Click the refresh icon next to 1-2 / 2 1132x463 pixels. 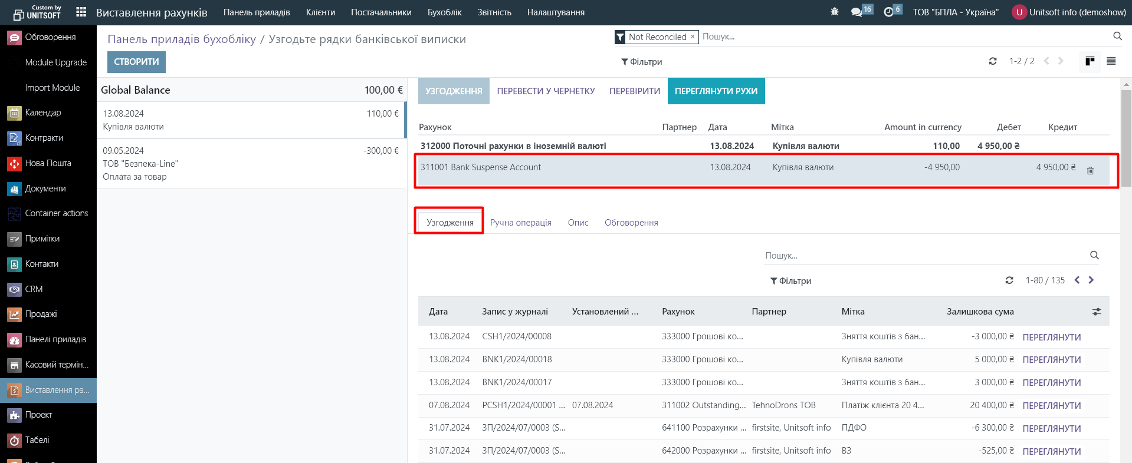coord(993,61)
